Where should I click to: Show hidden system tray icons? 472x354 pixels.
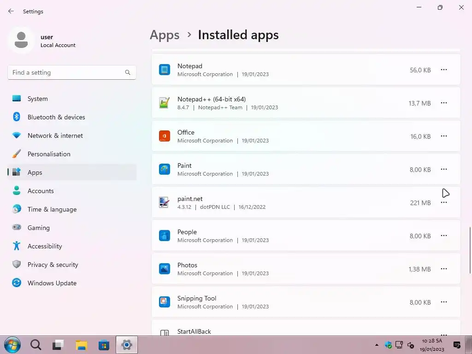pyautogui.click(x=377, y=345)
